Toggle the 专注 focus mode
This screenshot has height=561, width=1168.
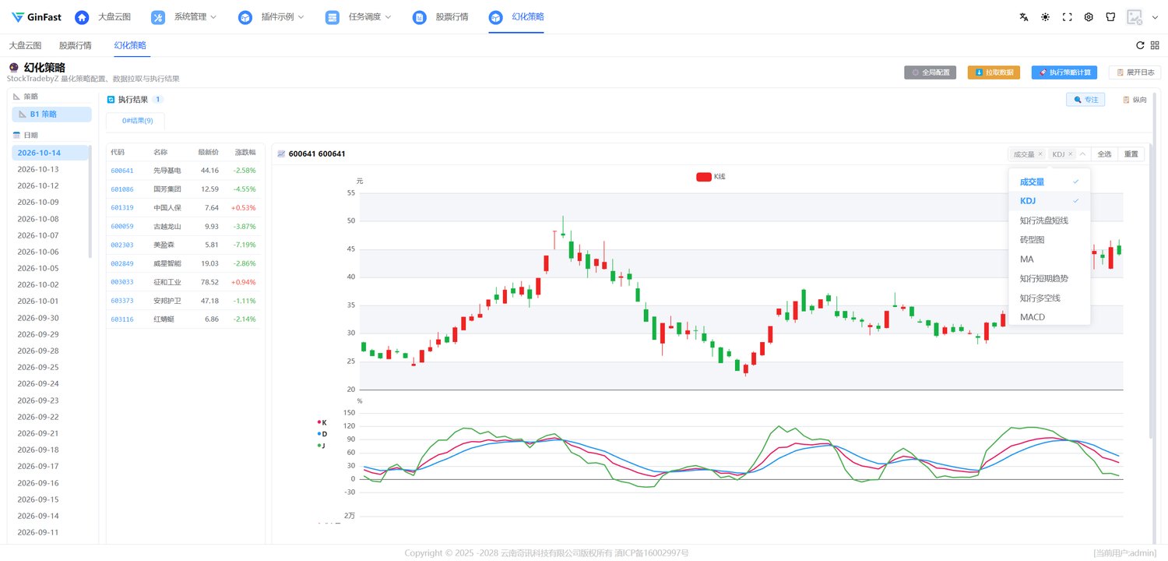click(1085, 100)
